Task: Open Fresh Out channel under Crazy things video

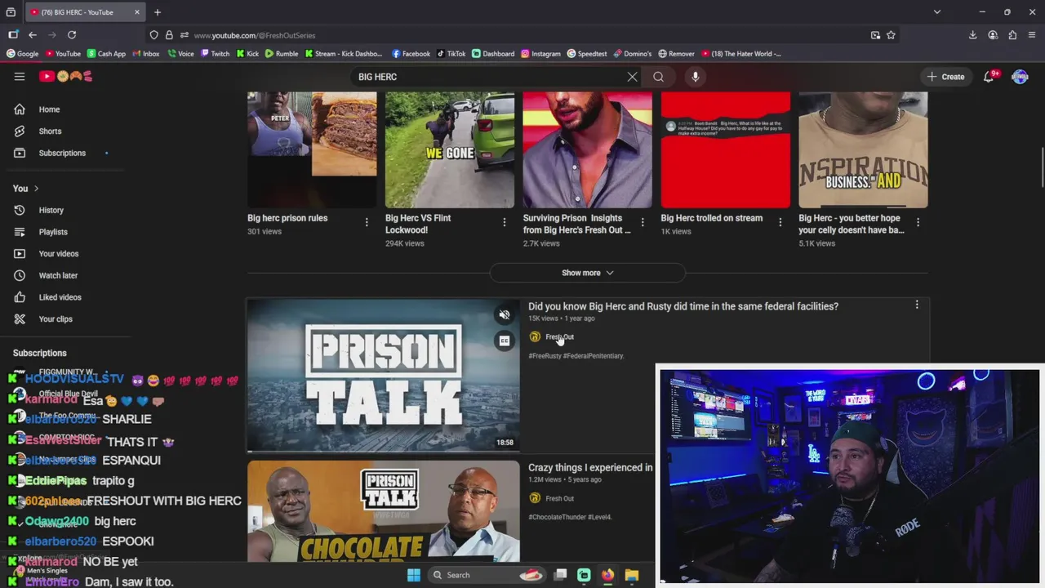Action: tap(559, 498)
